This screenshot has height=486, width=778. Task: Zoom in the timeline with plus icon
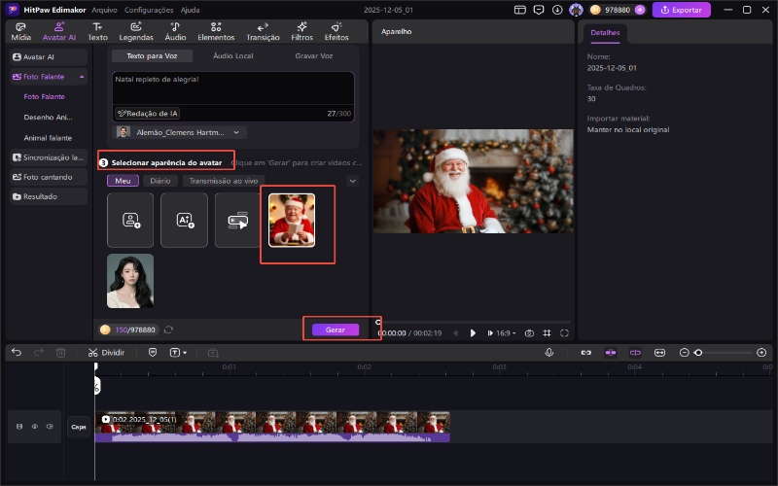[761, 353]
